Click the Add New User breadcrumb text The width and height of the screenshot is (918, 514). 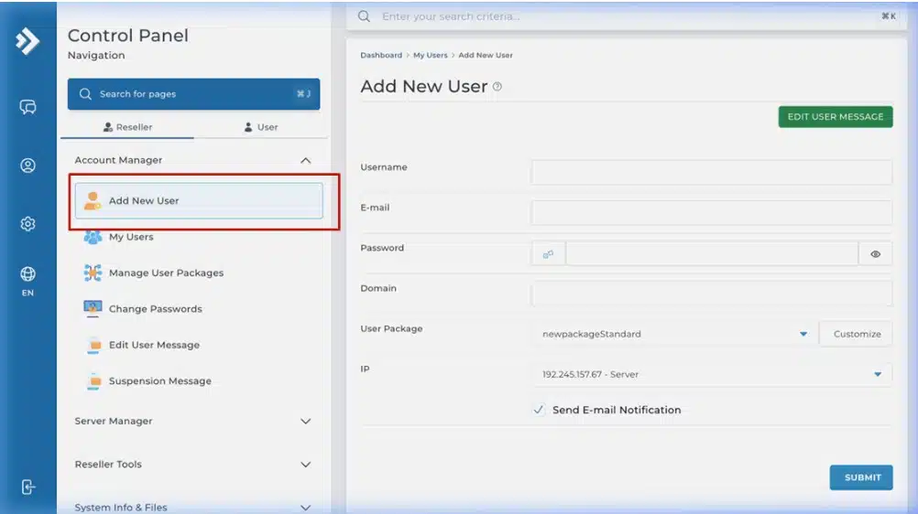(x=486, y=55)
